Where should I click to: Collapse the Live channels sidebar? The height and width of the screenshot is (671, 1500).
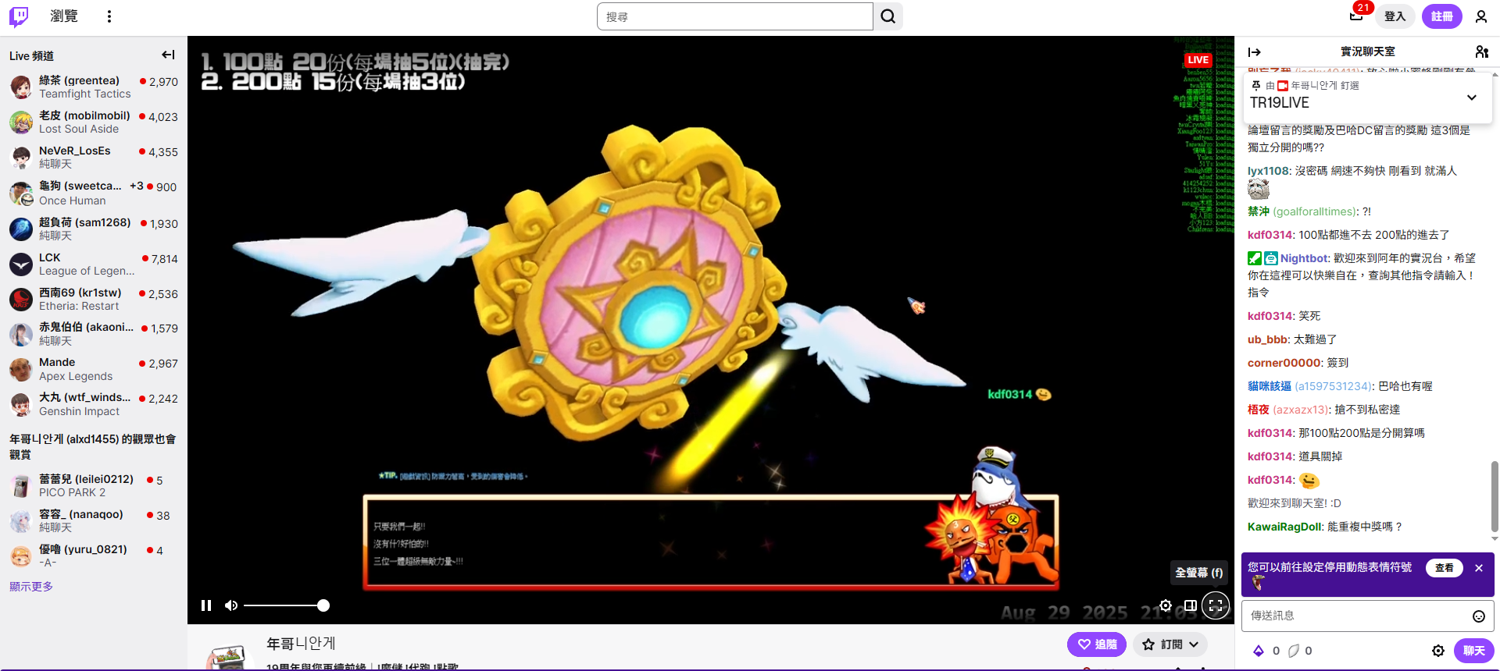(x=168, y=55)
